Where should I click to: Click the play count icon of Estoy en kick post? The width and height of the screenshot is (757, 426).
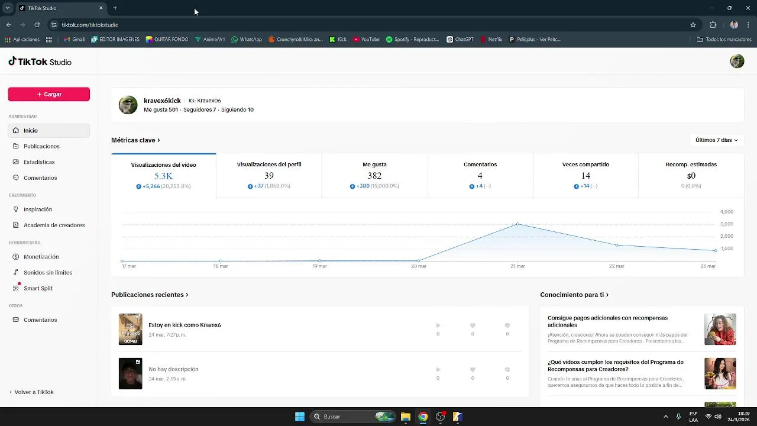(x=438, y=325)
